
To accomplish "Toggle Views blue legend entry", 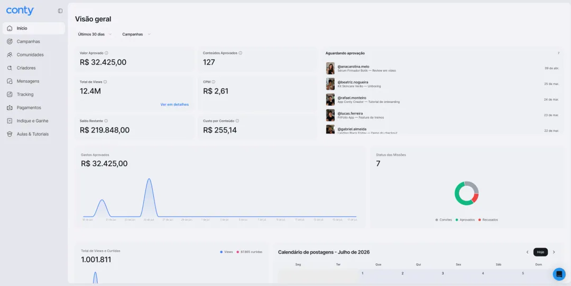I will pyautogui.click(x=226, y=252).
